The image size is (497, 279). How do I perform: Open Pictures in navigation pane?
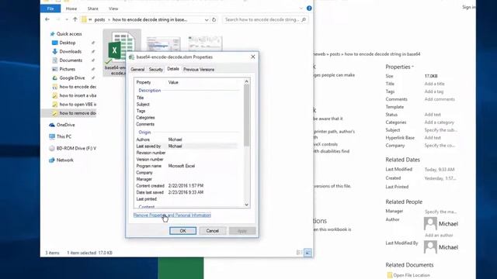pyautogui.click(x=67, y=69)
